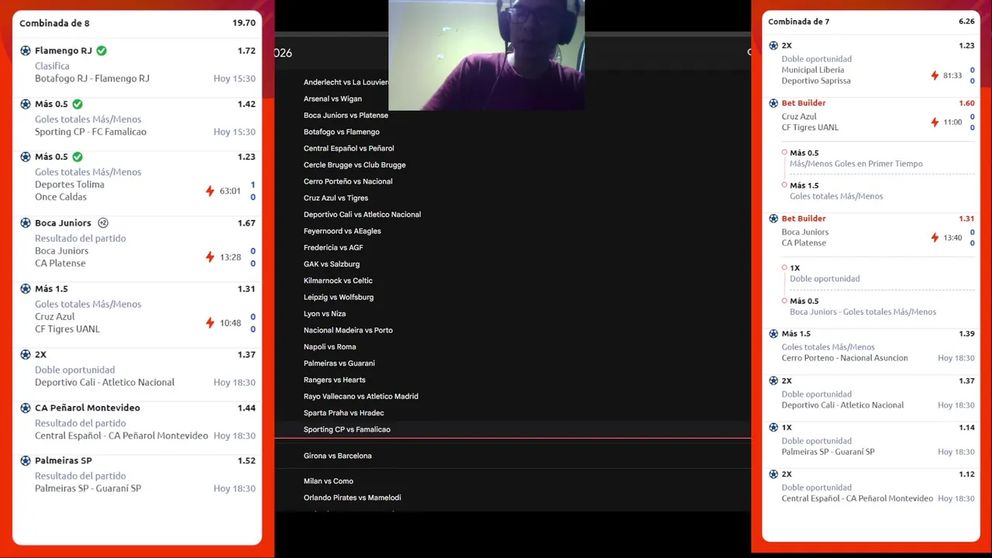Image resolution: width=992 pixels, height=558 pixels.
Task: Select Fredericia vs AGF match
Action: click(333, 247)
